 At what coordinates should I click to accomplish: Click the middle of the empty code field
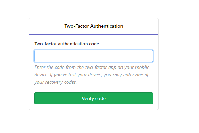94,56
